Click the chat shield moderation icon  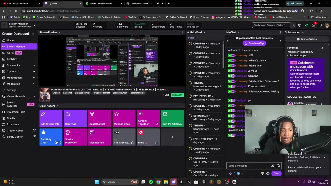pos(262,173)
